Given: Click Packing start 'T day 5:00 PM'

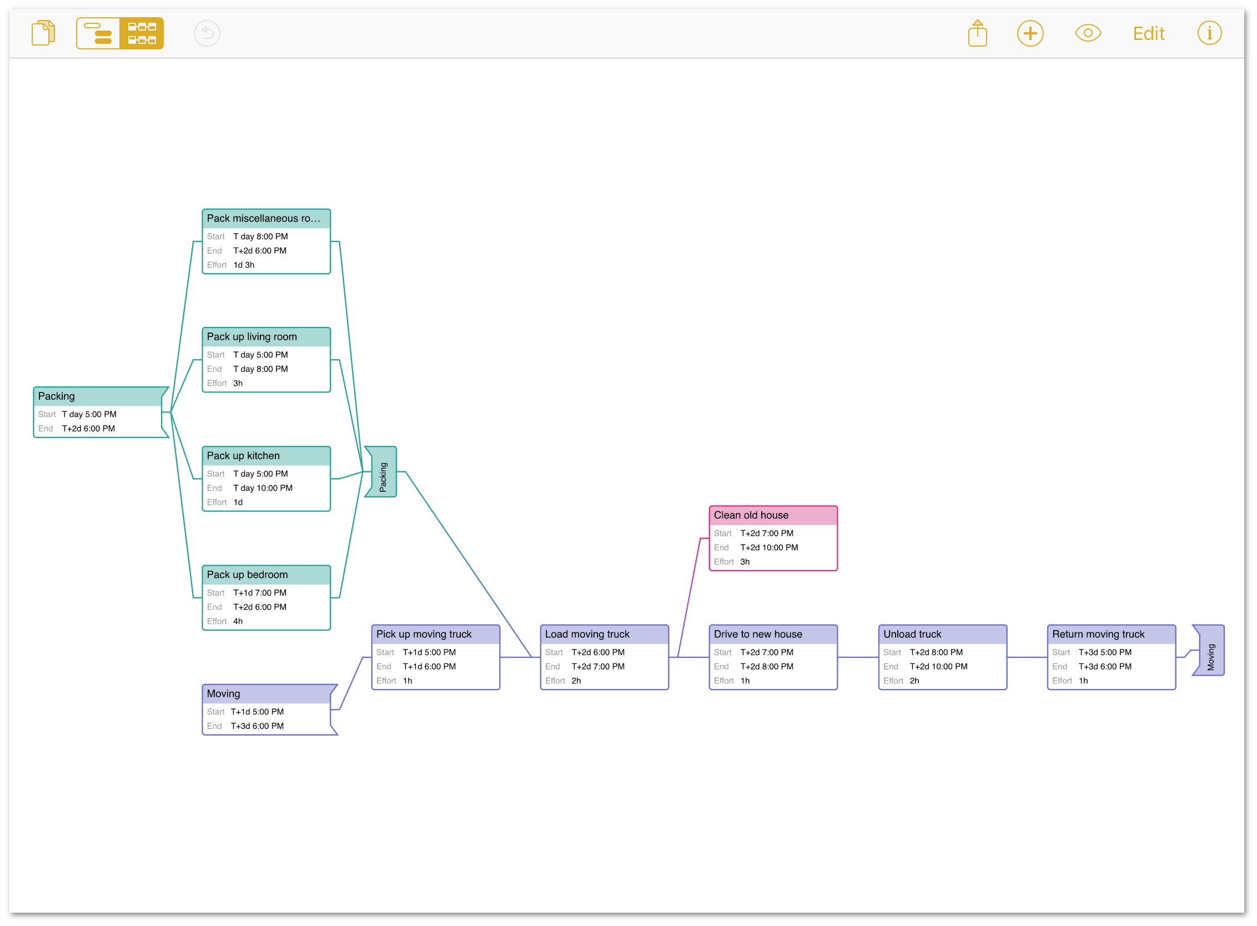Looking at the screenshot, I should tap(89, 414).
